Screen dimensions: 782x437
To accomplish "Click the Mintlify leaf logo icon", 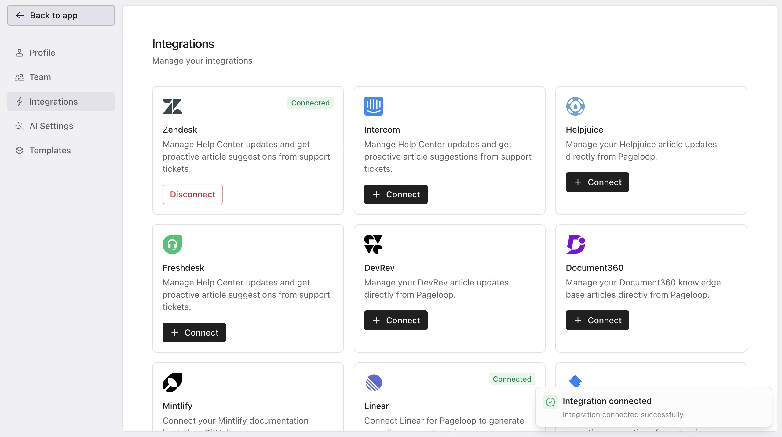I will 172,382.
